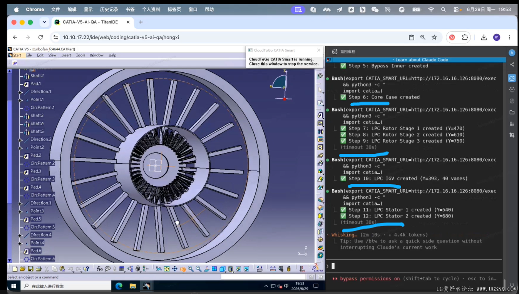Click the Zoom Out magnifier icon
Viewport: 519px width, 294px height.
tap(199, 269)
